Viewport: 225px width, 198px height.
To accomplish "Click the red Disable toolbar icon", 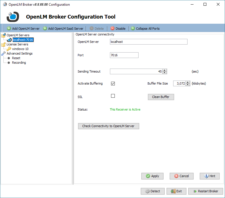I will tap(112, 29).
